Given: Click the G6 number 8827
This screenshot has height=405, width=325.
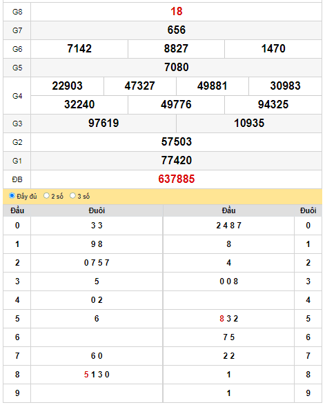Looking at the screenshot, I should (176, 48).
